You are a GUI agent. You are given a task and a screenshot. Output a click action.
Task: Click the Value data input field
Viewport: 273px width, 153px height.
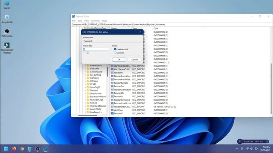(x=96, y=49)
